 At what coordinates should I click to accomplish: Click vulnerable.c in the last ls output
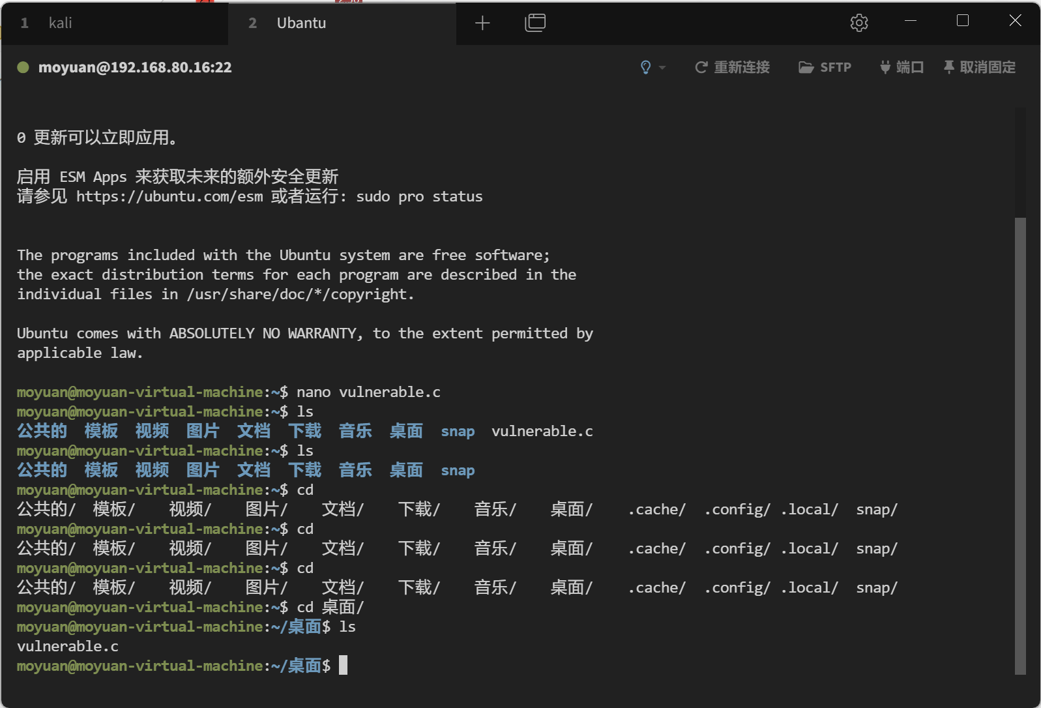coord(68,647)
